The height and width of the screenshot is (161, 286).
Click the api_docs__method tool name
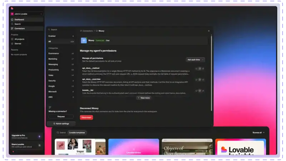click(x=91, y=68)
